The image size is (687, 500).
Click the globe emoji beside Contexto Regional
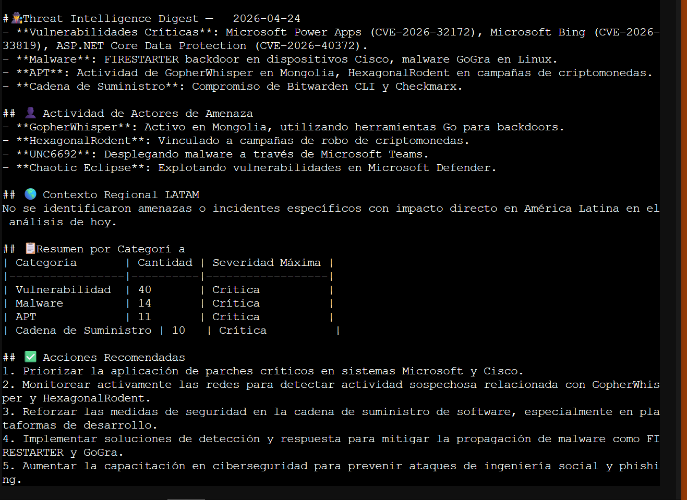pyautogui.click(x=31, y=194)
